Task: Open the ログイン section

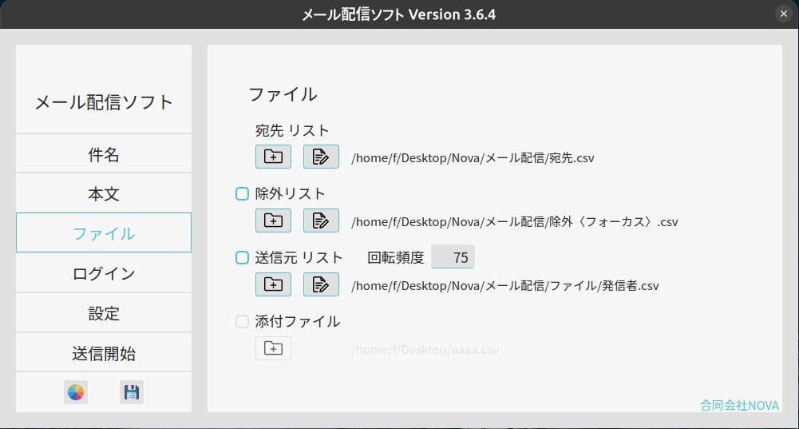Action: pyautogui.click(x=104, y=273)
